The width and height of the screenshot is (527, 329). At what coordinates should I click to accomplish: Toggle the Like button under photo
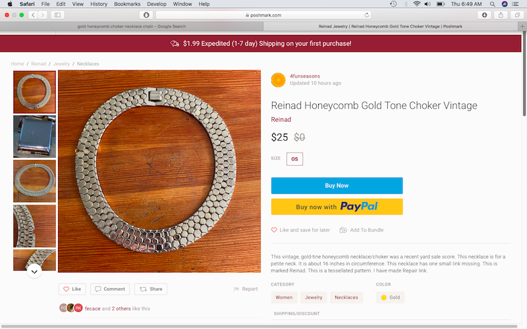[72, 289]
